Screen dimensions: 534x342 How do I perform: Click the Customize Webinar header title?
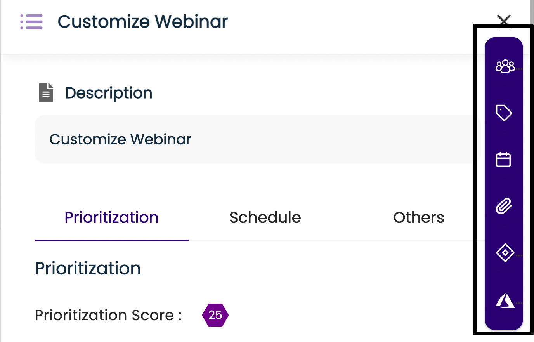point(142,22)
